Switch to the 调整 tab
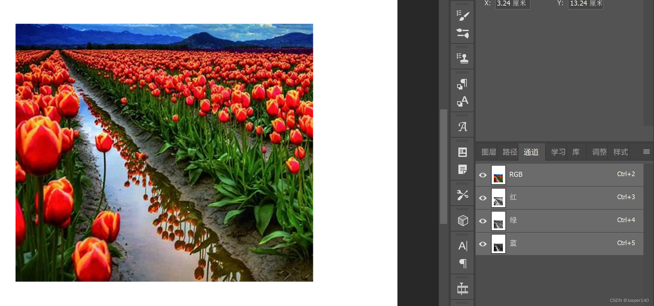654x306 pixels. tap(599, 152)
